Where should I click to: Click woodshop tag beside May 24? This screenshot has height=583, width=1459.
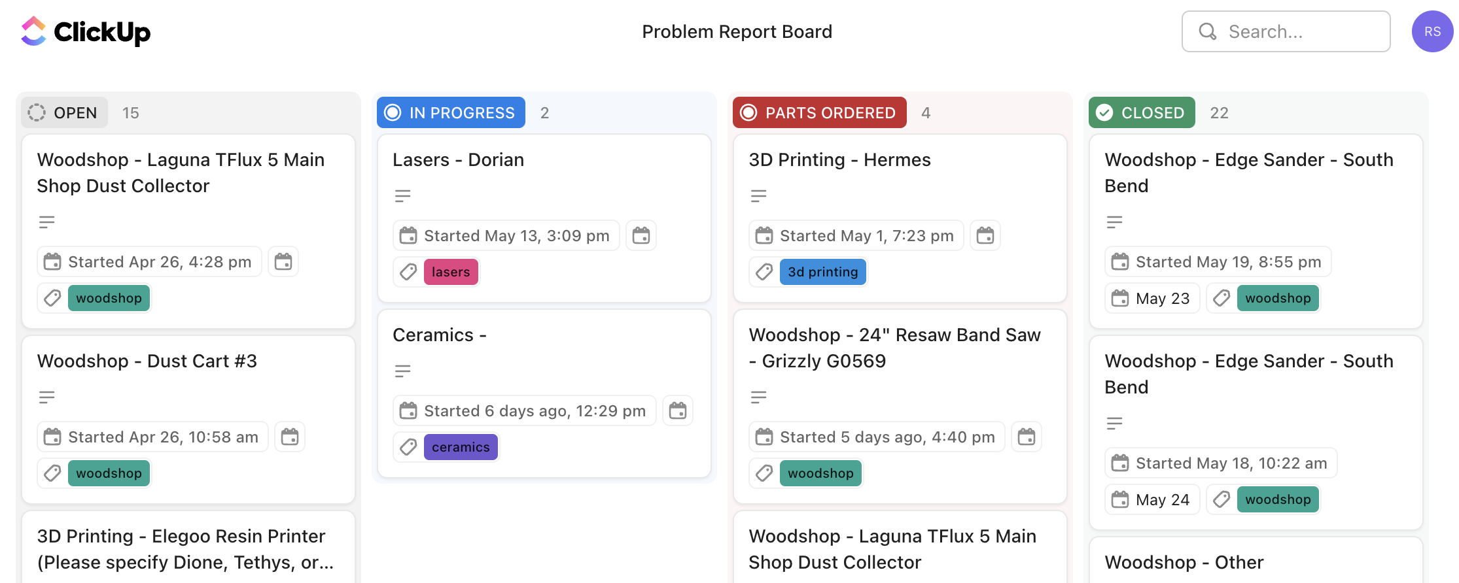pyautogui.click(x=1278, y=499)
